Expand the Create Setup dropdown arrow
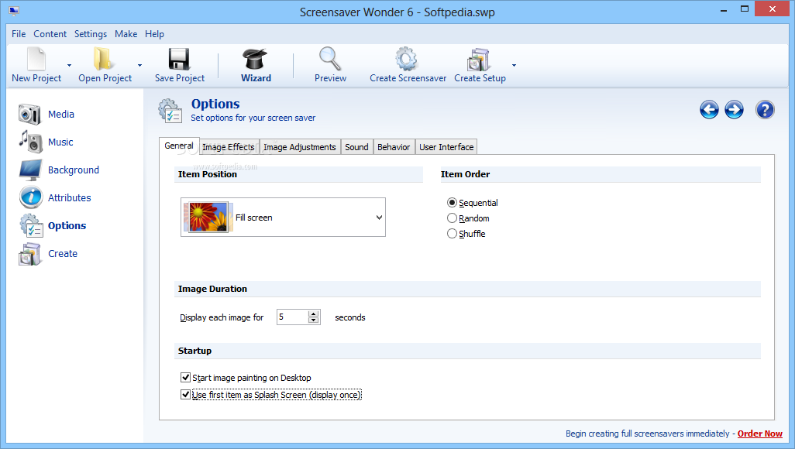 click(514, 65)
